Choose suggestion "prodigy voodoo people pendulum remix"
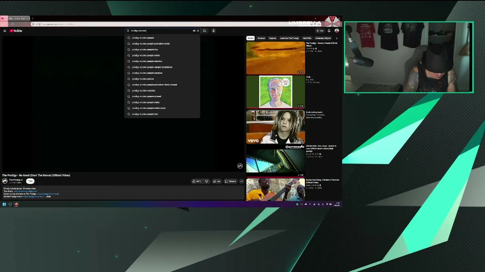The image size is (485, 272). (x=162, y=43)
